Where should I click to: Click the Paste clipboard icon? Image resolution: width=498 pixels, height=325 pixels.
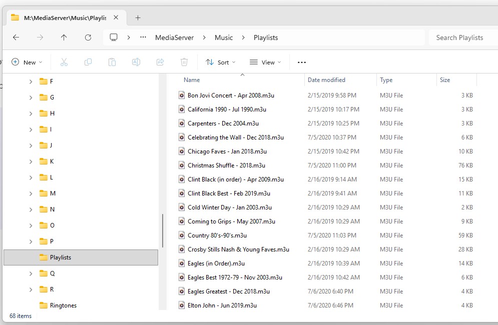point(112,62)
